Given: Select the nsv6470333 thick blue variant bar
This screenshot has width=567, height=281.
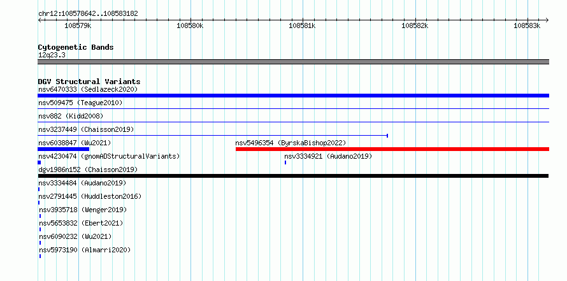Looking at the screenshot, I should 293,96.
